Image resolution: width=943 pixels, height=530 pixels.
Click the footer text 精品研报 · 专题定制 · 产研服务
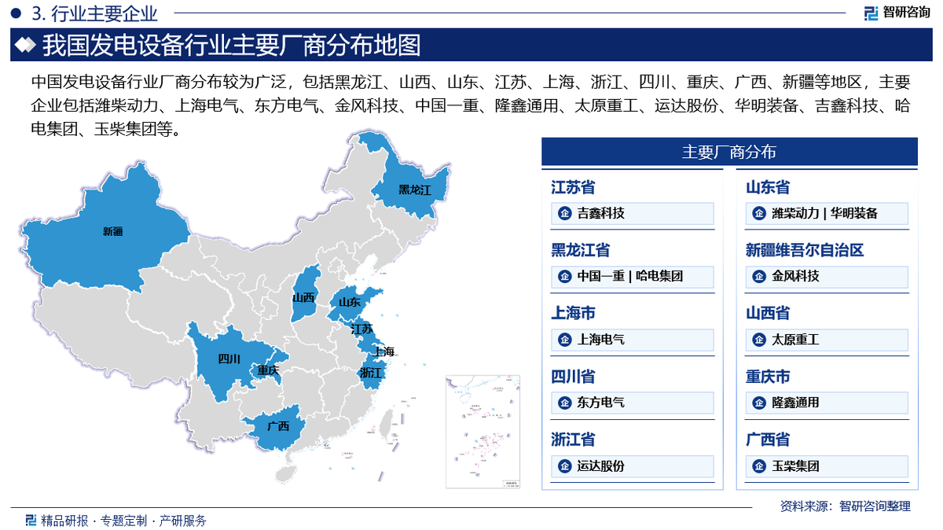click(x=123, y=520)
